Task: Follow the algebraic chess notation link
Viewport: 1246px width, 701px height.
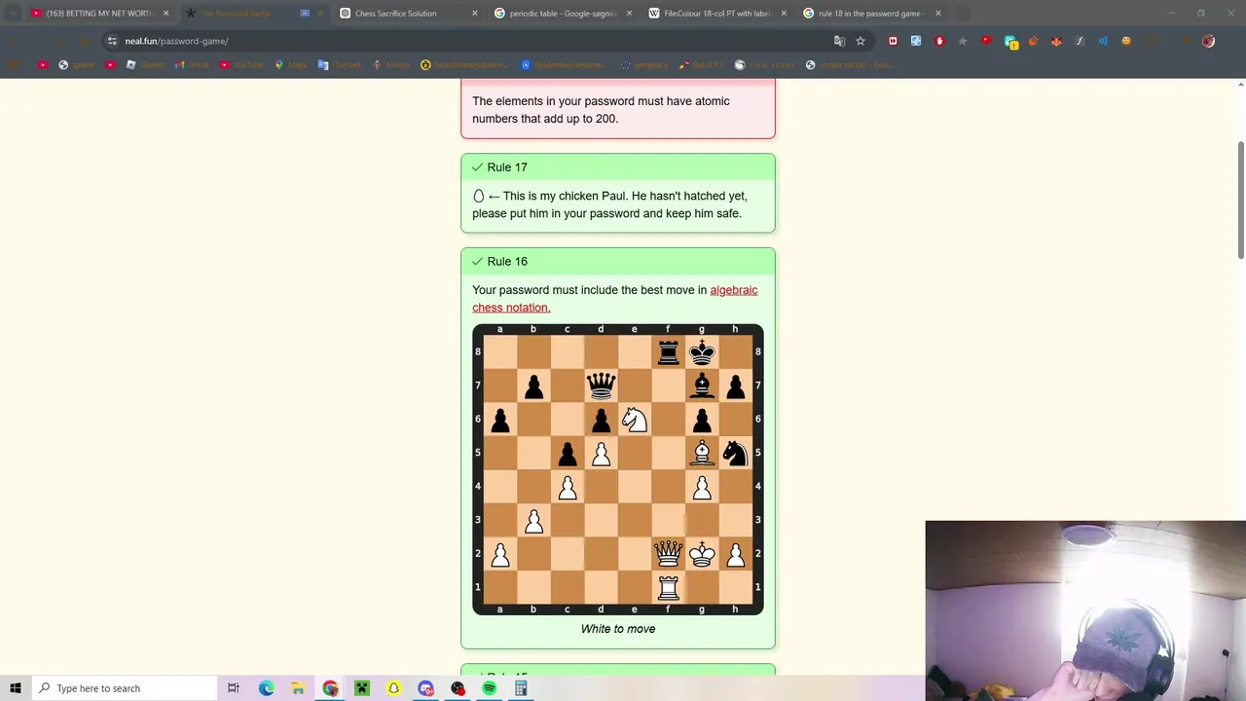Action: pyautogui.click(x=615, y=299)
